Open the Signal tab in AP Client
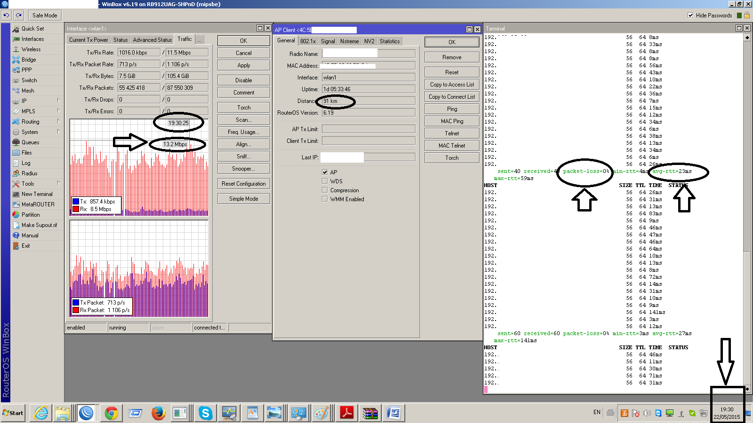753x423 pixels. [328, 41]
